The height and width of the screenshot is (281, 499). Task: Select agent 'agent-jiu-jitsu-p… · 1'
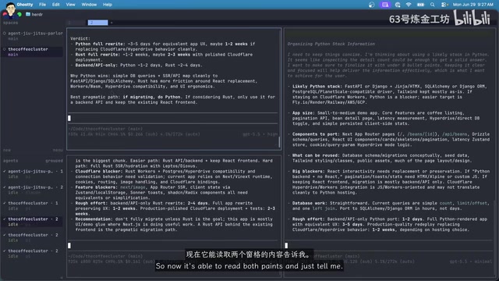[x=33, y=173]
